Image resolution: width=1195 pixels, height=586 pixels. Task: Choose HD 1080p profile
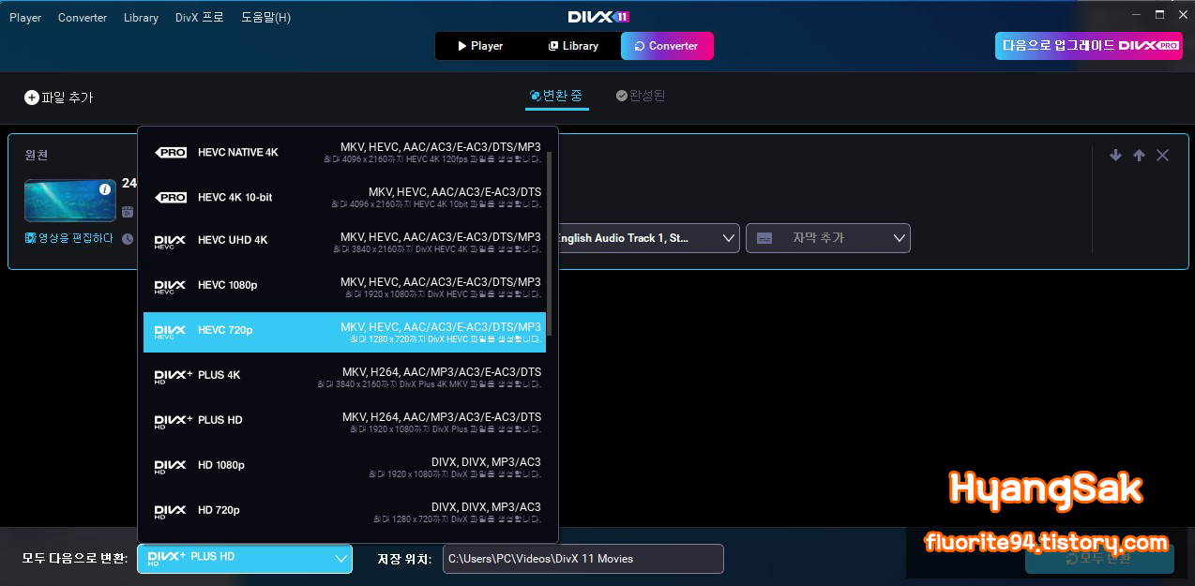click(x=344, y=467)
